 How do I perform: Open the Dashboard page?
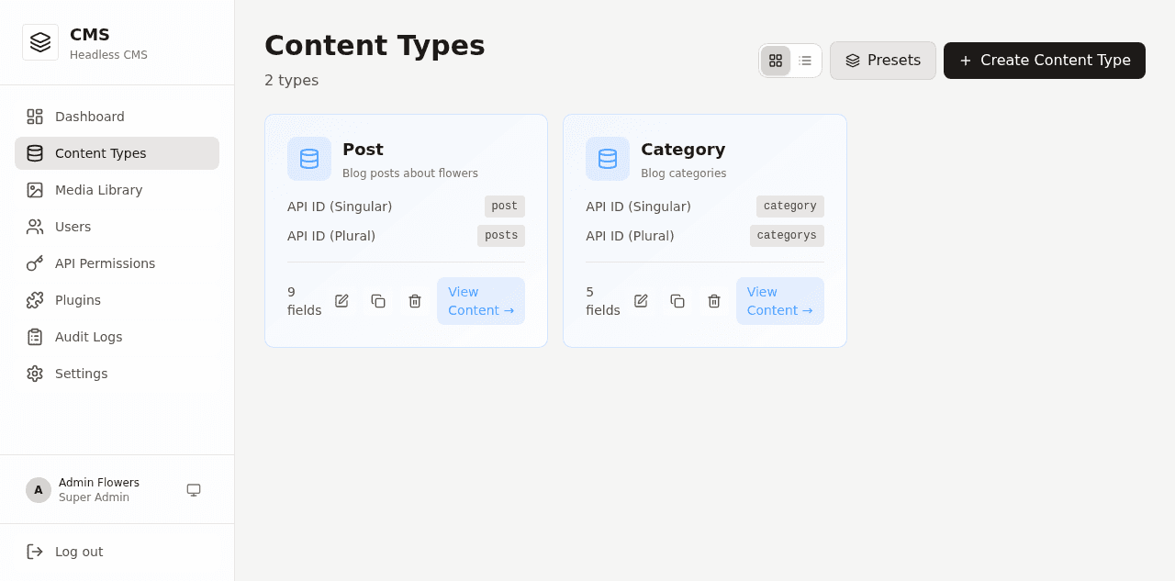[x=117, y=117]
